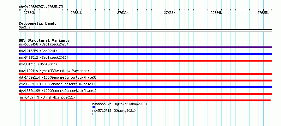Select the blue bar under esv3620133
This screenshot has width=281, height=126.
coord(145,87)
